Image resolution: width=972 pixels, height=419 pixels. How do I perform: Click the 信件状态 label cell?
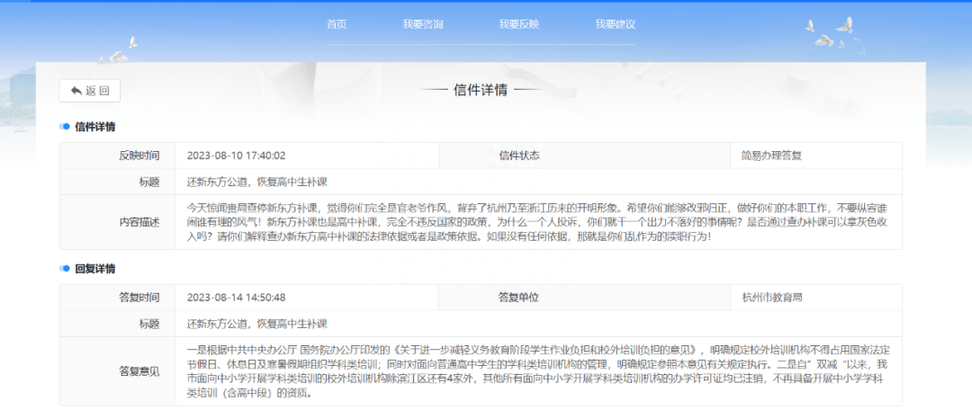(x=585, y=156)
